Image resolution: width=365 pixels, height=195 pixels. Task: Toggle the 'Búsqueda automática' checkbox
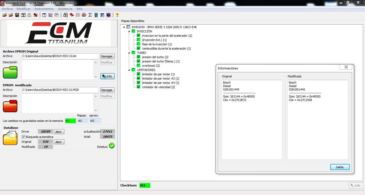(23, 137)
